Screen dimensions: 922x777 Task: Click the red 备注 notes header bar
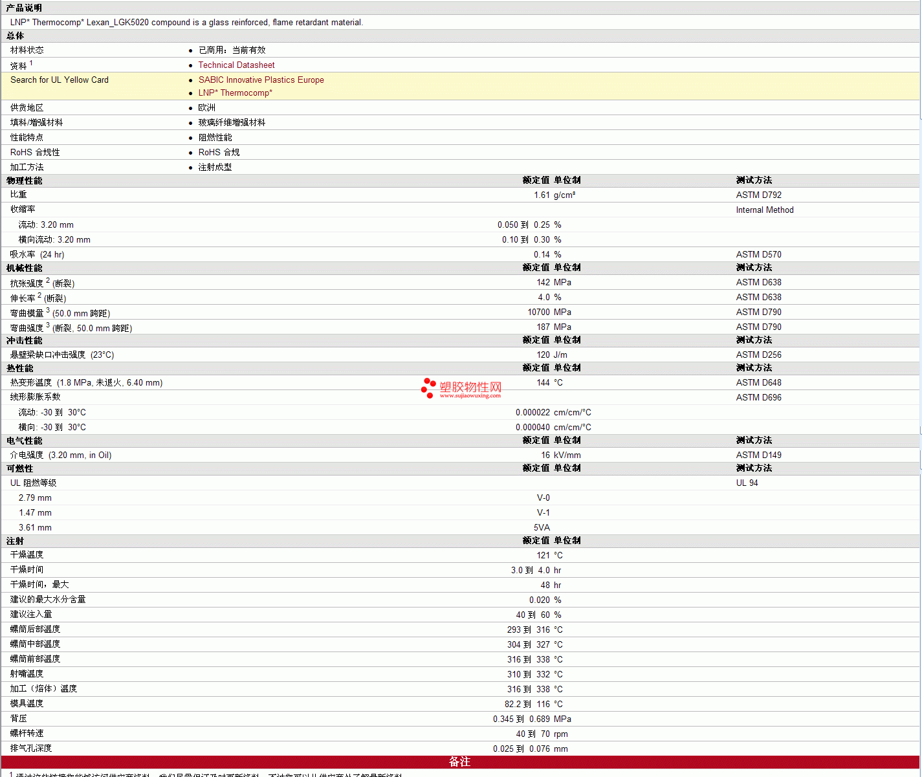pyautogui.click(x=460, y=762)
